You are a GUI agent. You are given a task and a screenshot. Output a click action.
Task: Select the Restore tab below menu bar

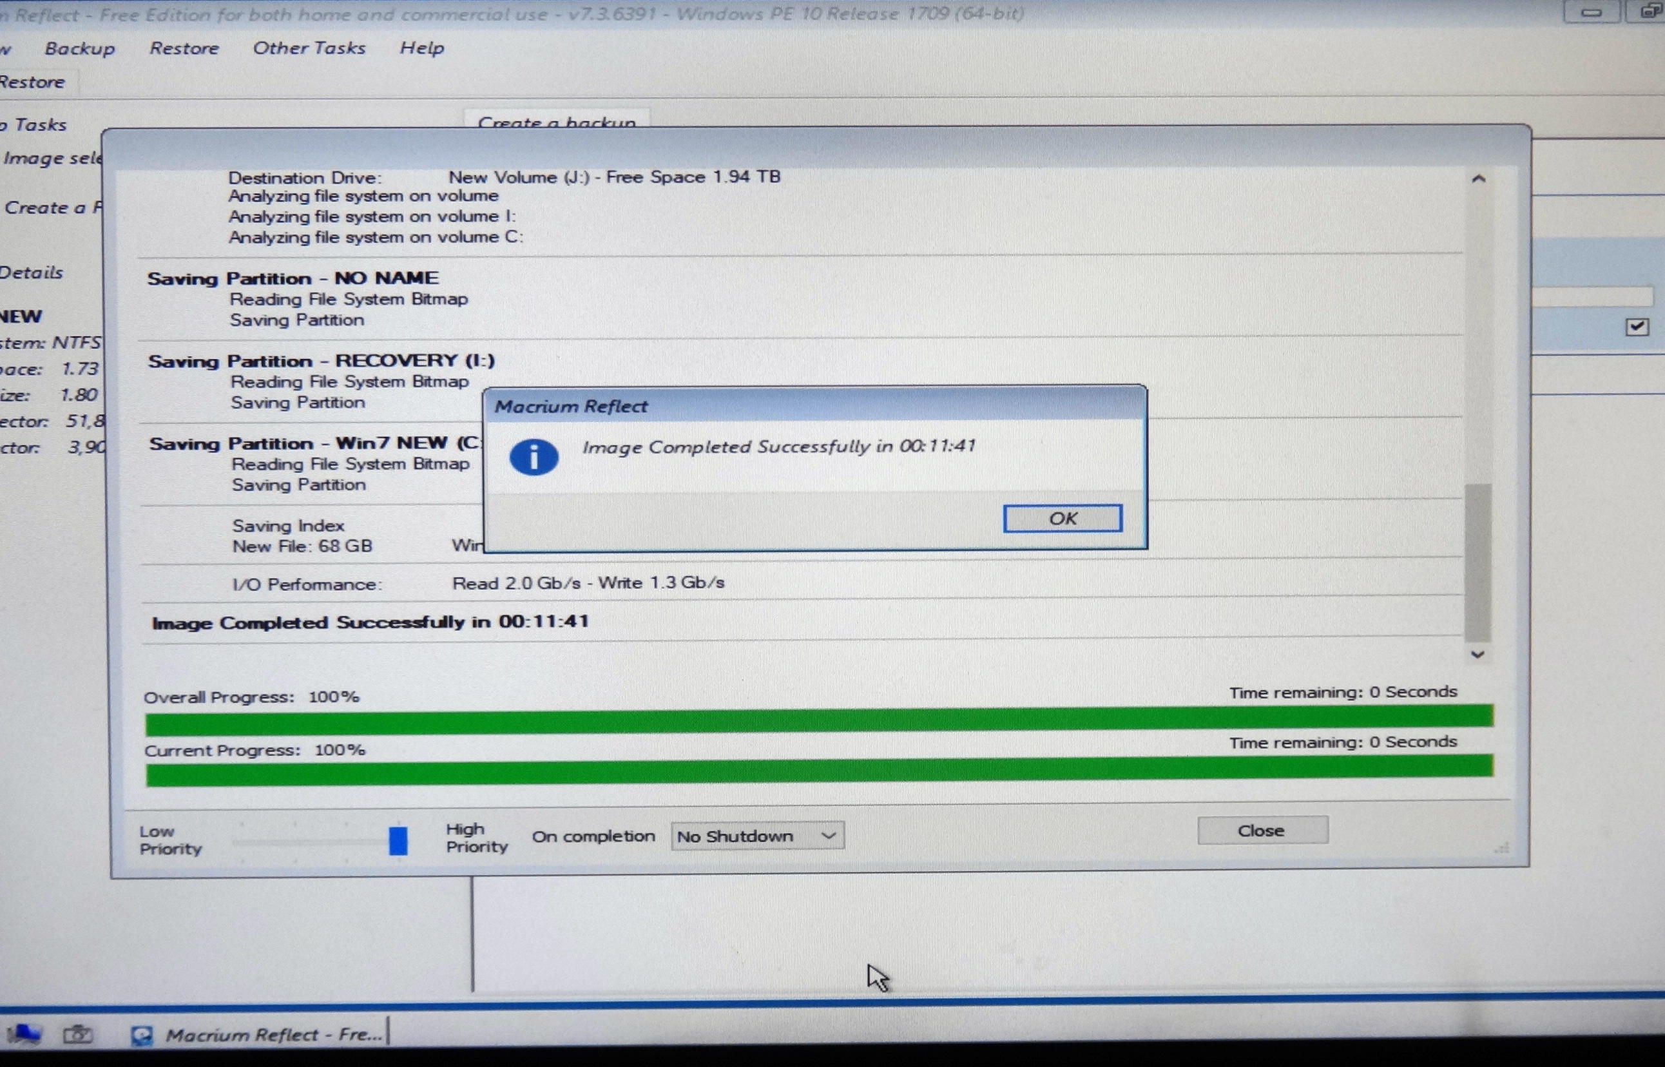(x=33, y=82)
